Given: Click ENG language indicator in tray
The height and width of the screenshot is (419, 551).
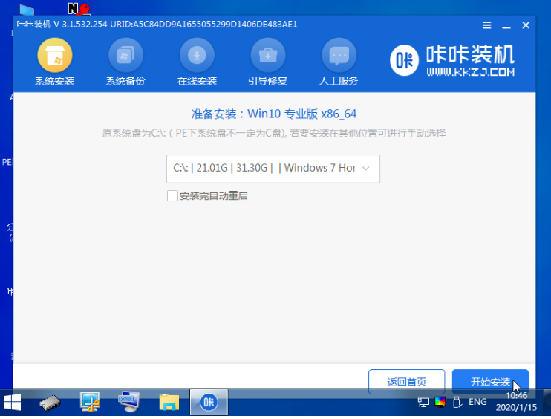Looking at the screenshot, I should pos(477,402).
